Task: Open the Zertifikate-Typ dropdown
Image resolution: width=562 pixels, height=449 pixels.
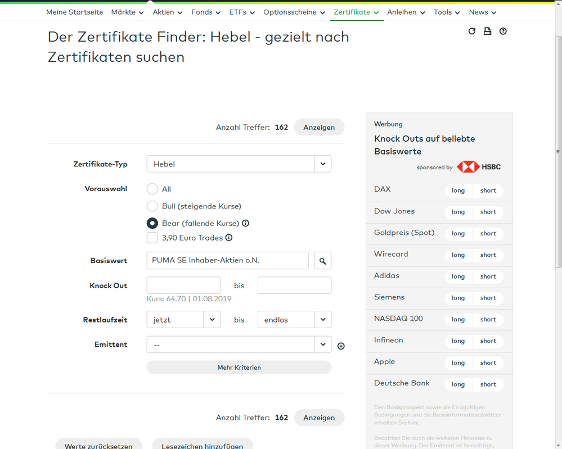Action: (322, 164)
